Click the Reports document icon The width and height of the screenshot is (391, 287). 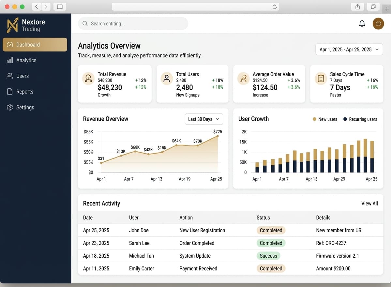coord(10,92)
